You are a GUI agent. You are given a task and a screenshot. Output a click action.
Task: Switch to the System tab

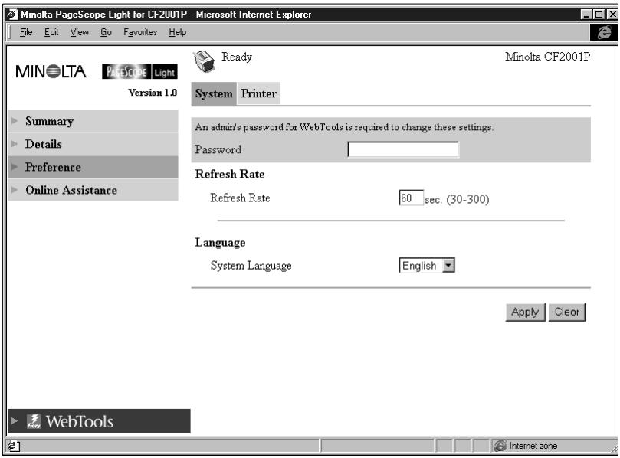coord(214,93)
